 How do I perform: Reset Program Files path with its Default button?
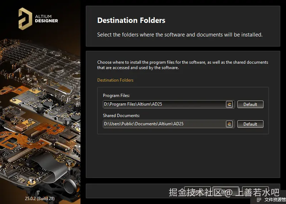250,104
